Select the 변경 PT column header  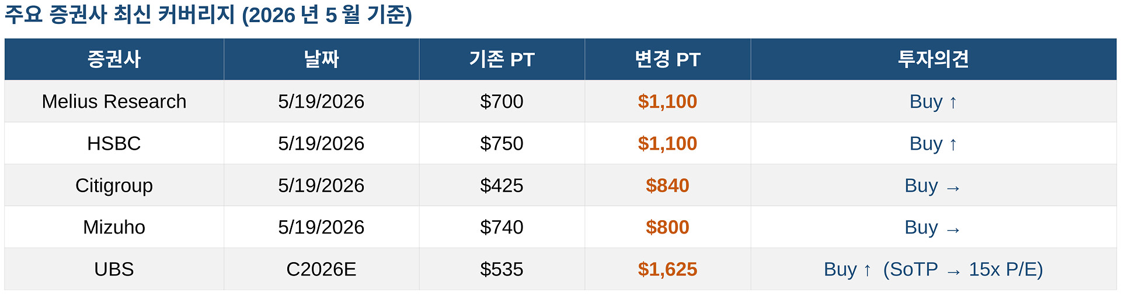click(x=667, y=59)
